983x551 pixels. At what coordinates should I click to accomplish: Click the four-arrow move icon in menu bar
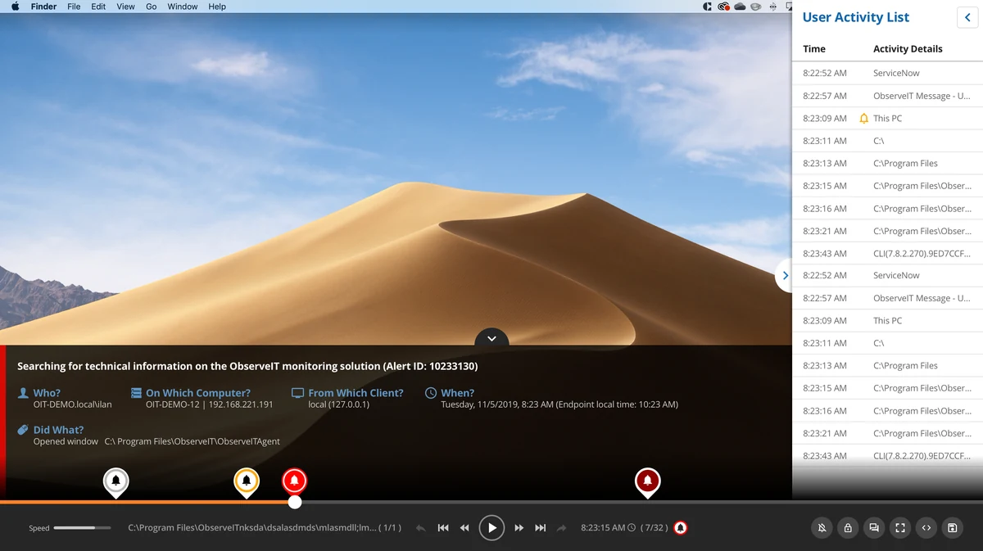772,7
